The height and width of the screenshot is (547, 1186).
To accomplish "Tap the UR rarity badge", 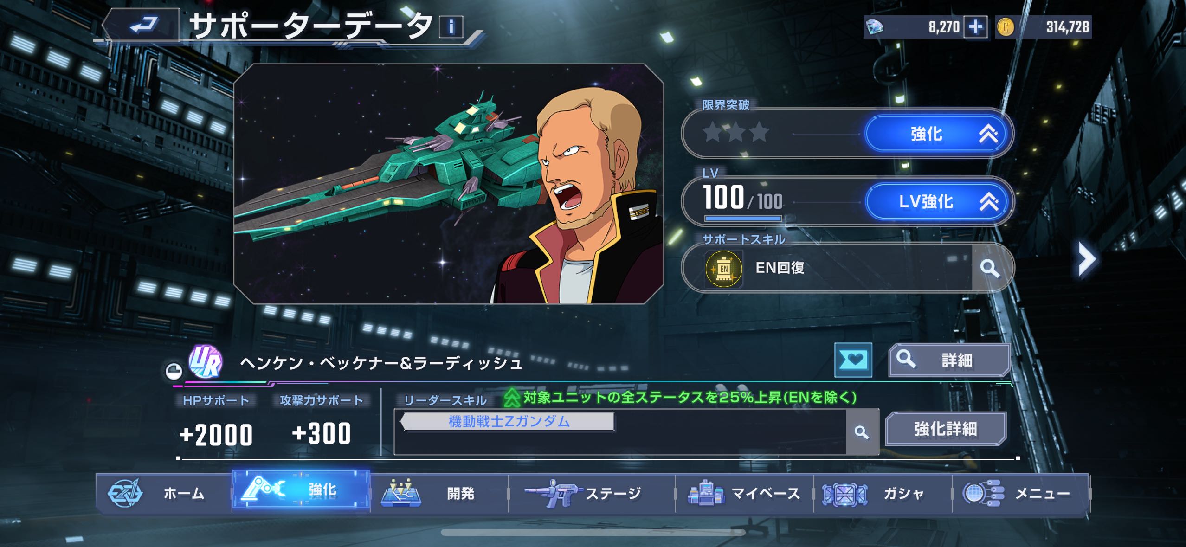I will (x=206, y=362).
